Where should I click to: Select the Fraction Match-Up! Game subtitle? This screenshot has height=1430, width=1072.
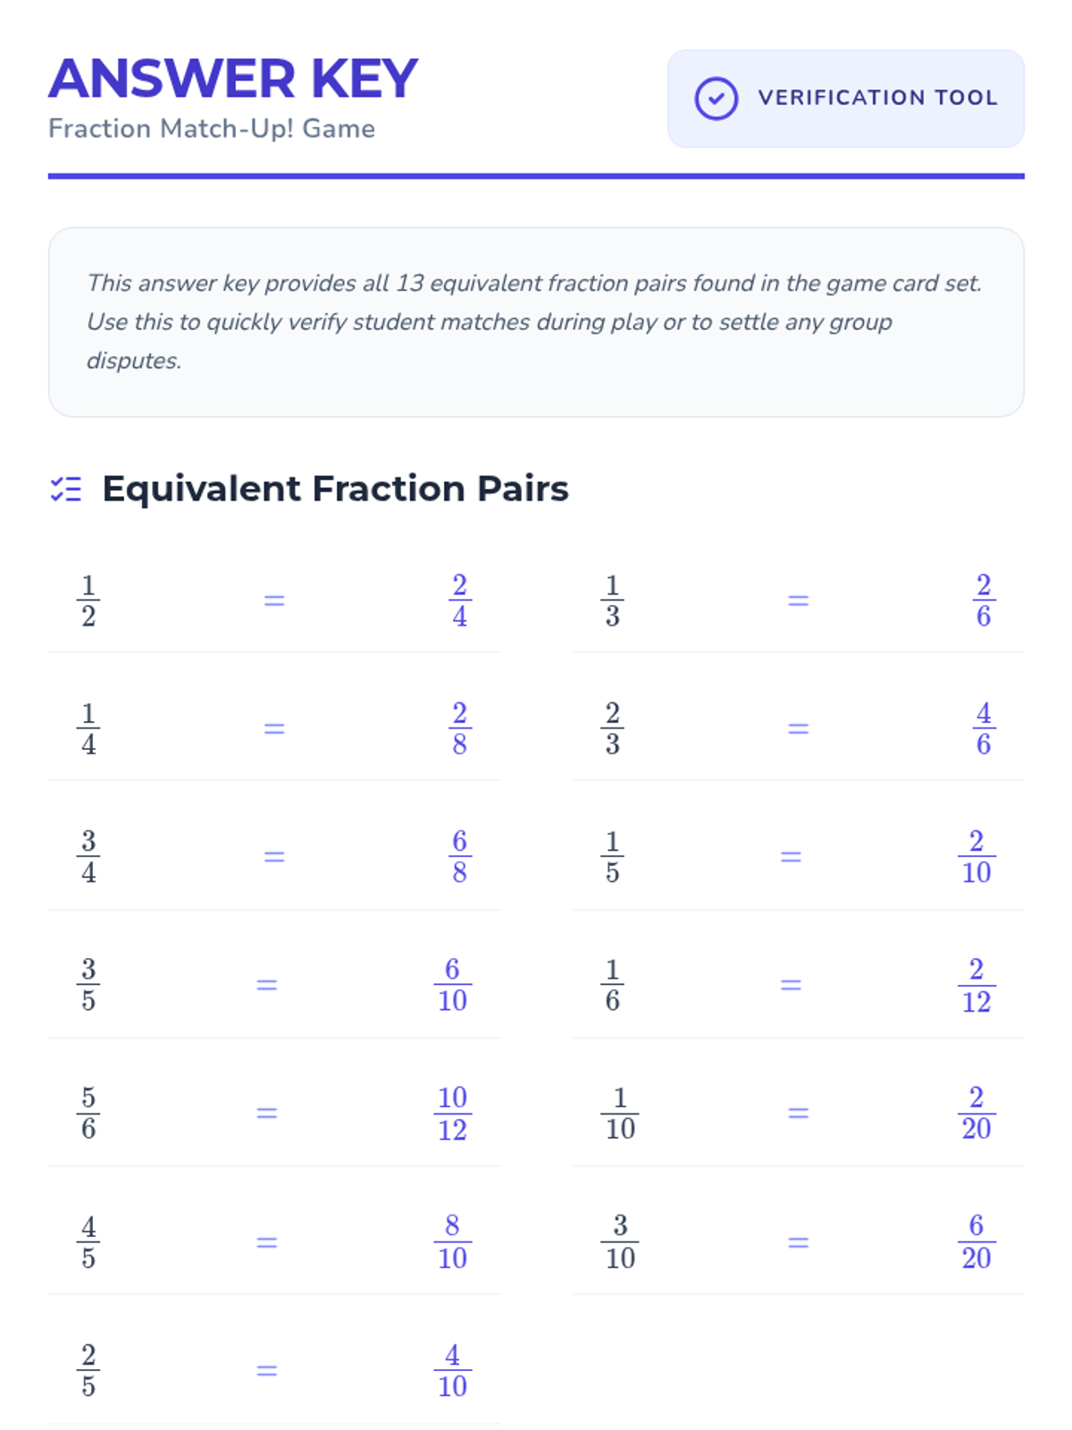212,129
